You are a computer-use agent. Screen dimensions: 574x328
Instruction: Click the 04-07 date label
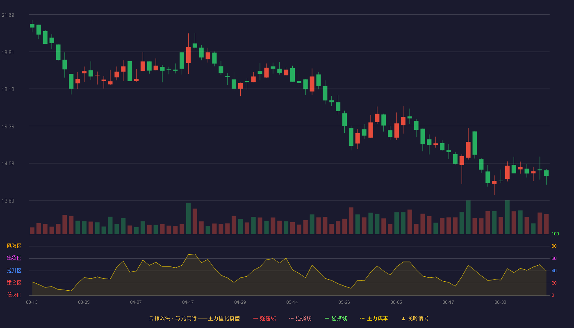click(136, 302)
